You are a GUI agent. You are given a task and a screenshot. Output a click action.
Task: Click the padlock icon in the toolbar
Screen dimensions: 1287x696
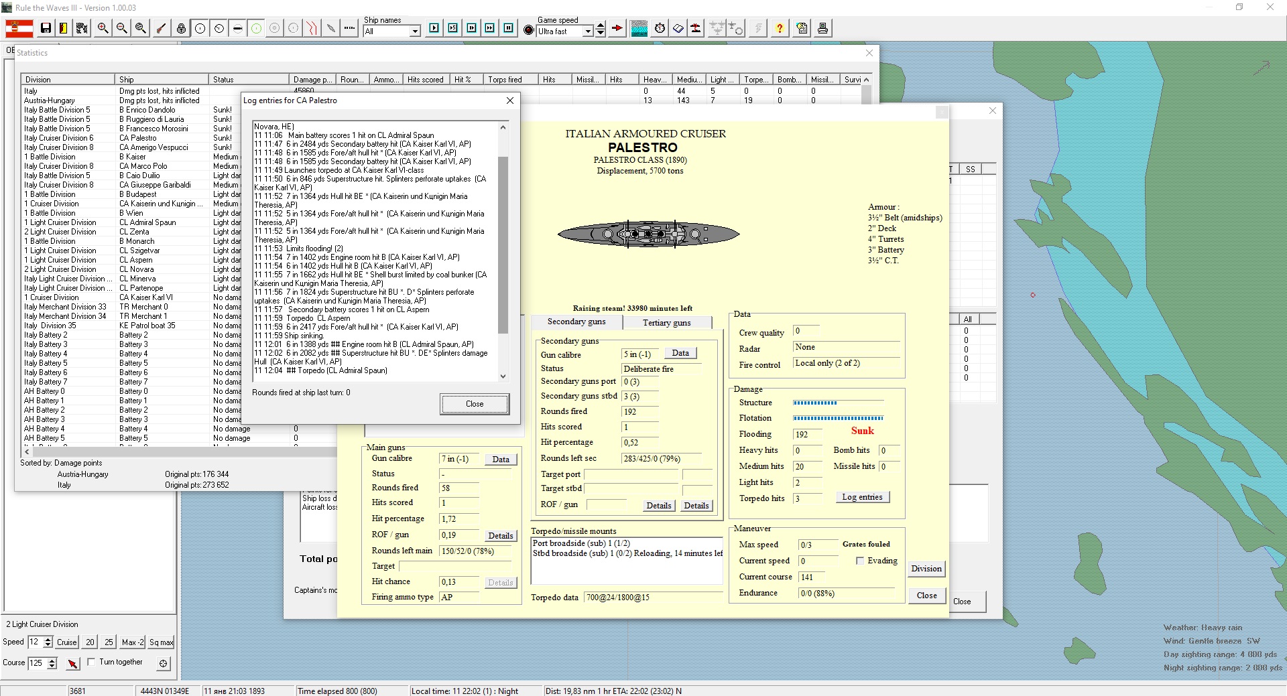click(x=181, y=28)
